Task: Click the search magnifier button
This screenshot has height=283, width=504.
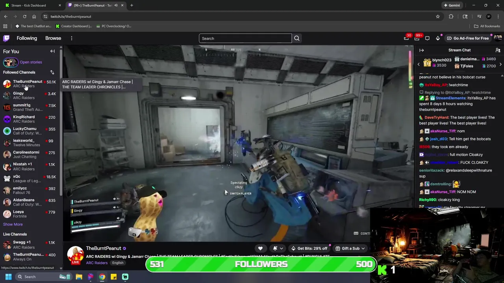Action: coord(297,39)
